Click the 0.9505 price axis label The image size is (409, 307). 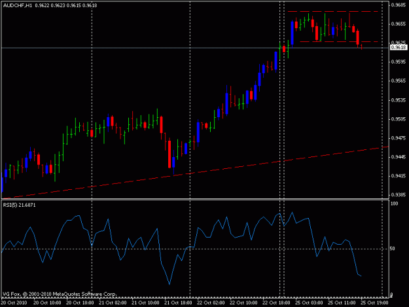[399, 119]
